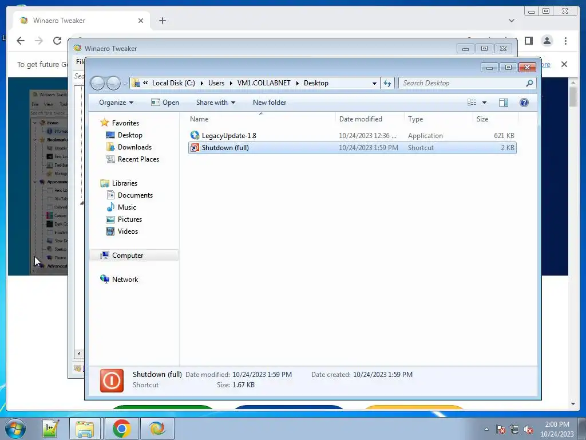Click the LegacyUpdate-1.8 file icon

(195, 135)
